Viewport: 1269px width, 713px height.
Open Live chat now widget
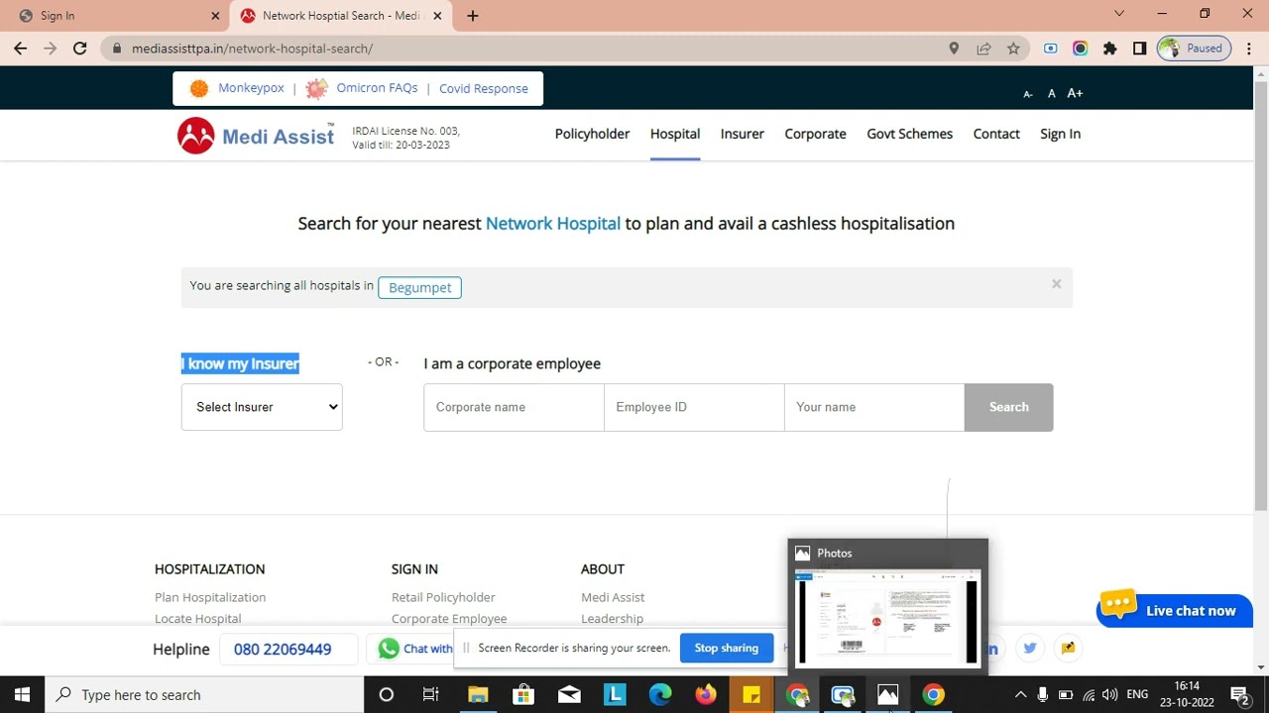(x=1175, y=609)
